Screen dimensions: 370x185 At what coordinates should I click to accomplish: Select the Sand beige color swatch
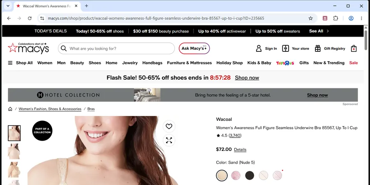[222, 176]
